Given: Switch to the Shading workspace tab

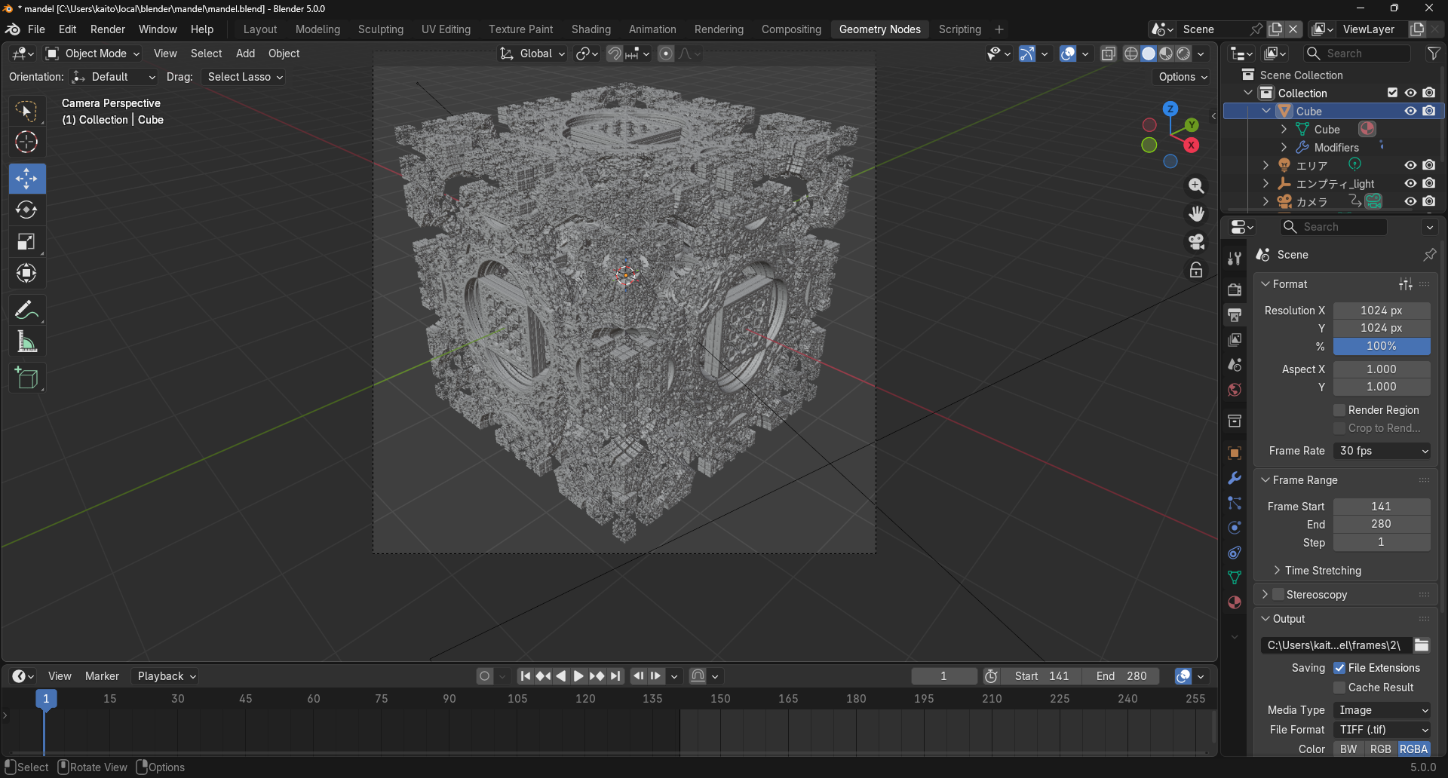Looking at the screenshot, I should 591,29.
